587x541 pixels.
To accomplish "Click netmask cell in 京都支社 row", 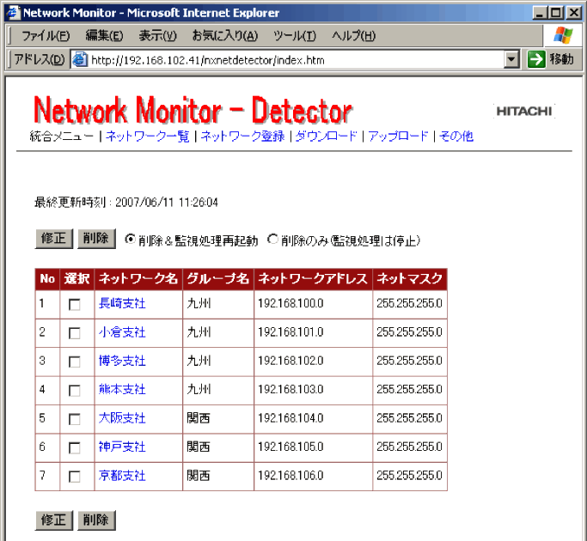I will pos(410,476).
